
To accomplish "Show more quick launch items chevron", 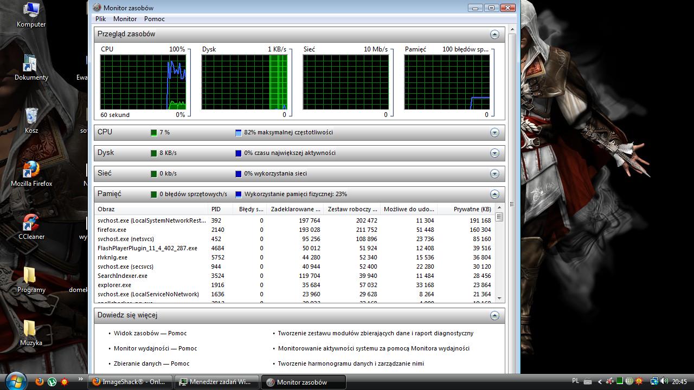I will (x=81, y=379).
